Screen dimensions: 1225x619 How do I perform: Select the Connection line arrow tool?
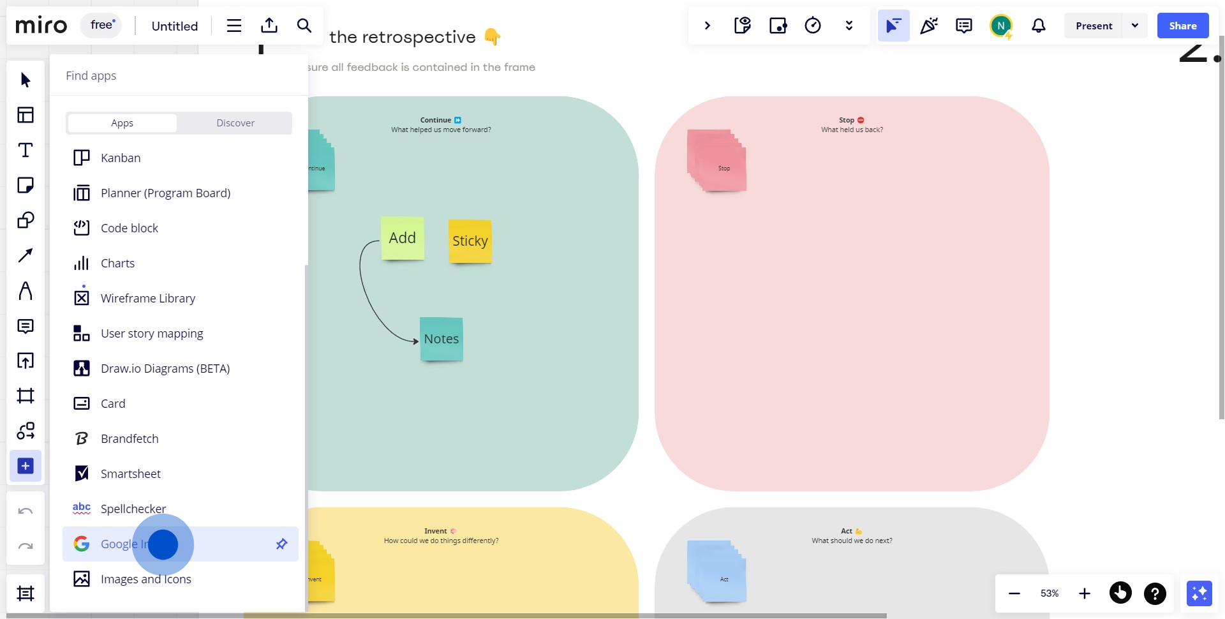(26, 255)
